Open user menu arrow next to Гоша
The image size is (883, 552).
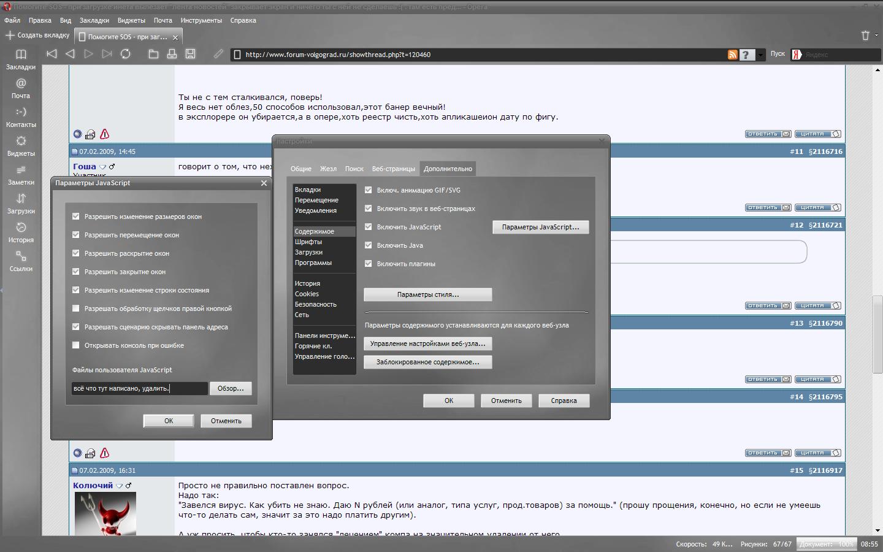pos(103,167)
